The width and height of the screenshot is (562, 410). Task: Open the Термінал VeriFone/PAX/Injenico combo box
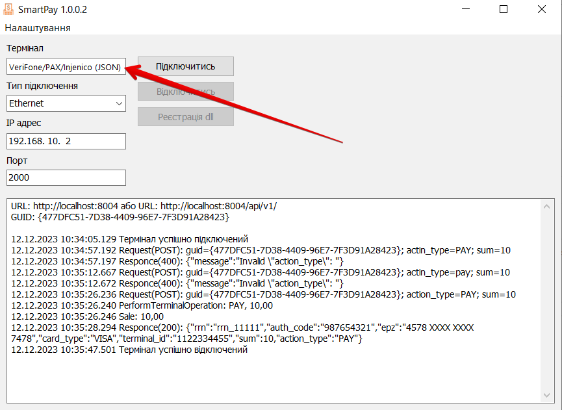point(66,68)
